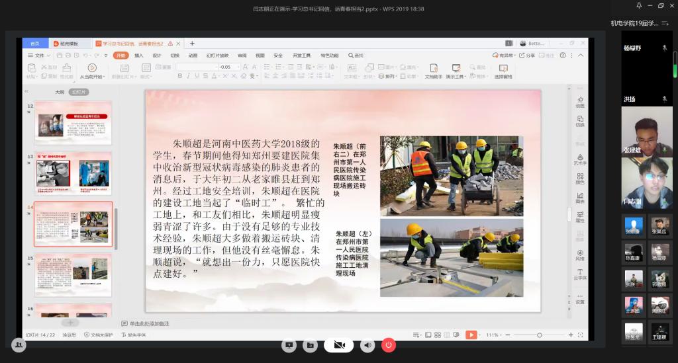Select the 开始 ribbon tab
The height and width of the screenshot is (363, 678).
[x=121, y=56]
